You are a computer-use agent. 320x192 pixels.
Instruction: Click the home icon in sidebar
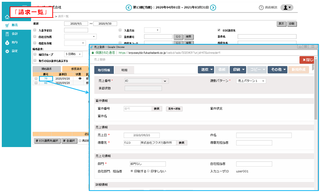[7, 17]
